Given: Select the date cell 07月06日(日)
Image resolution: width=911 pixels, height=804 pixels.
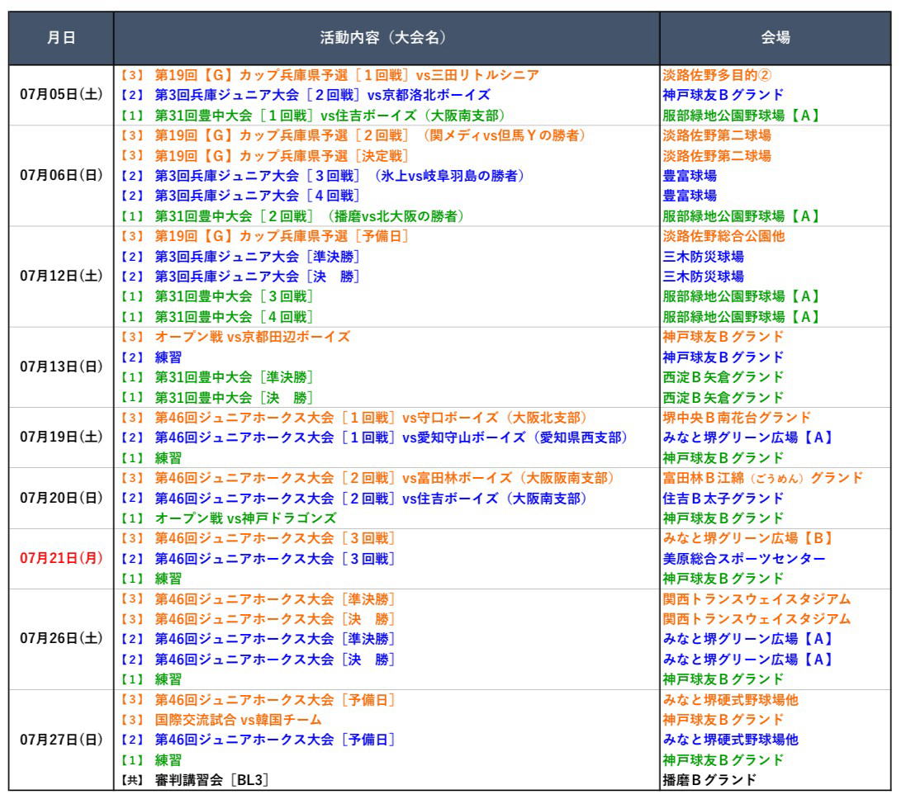Looking at the screenshot, I should 61,175.
